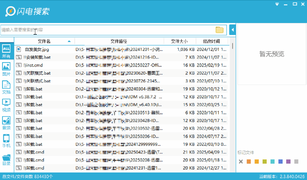
Task: Show 文档 documents category
Action: pos(6,87)
